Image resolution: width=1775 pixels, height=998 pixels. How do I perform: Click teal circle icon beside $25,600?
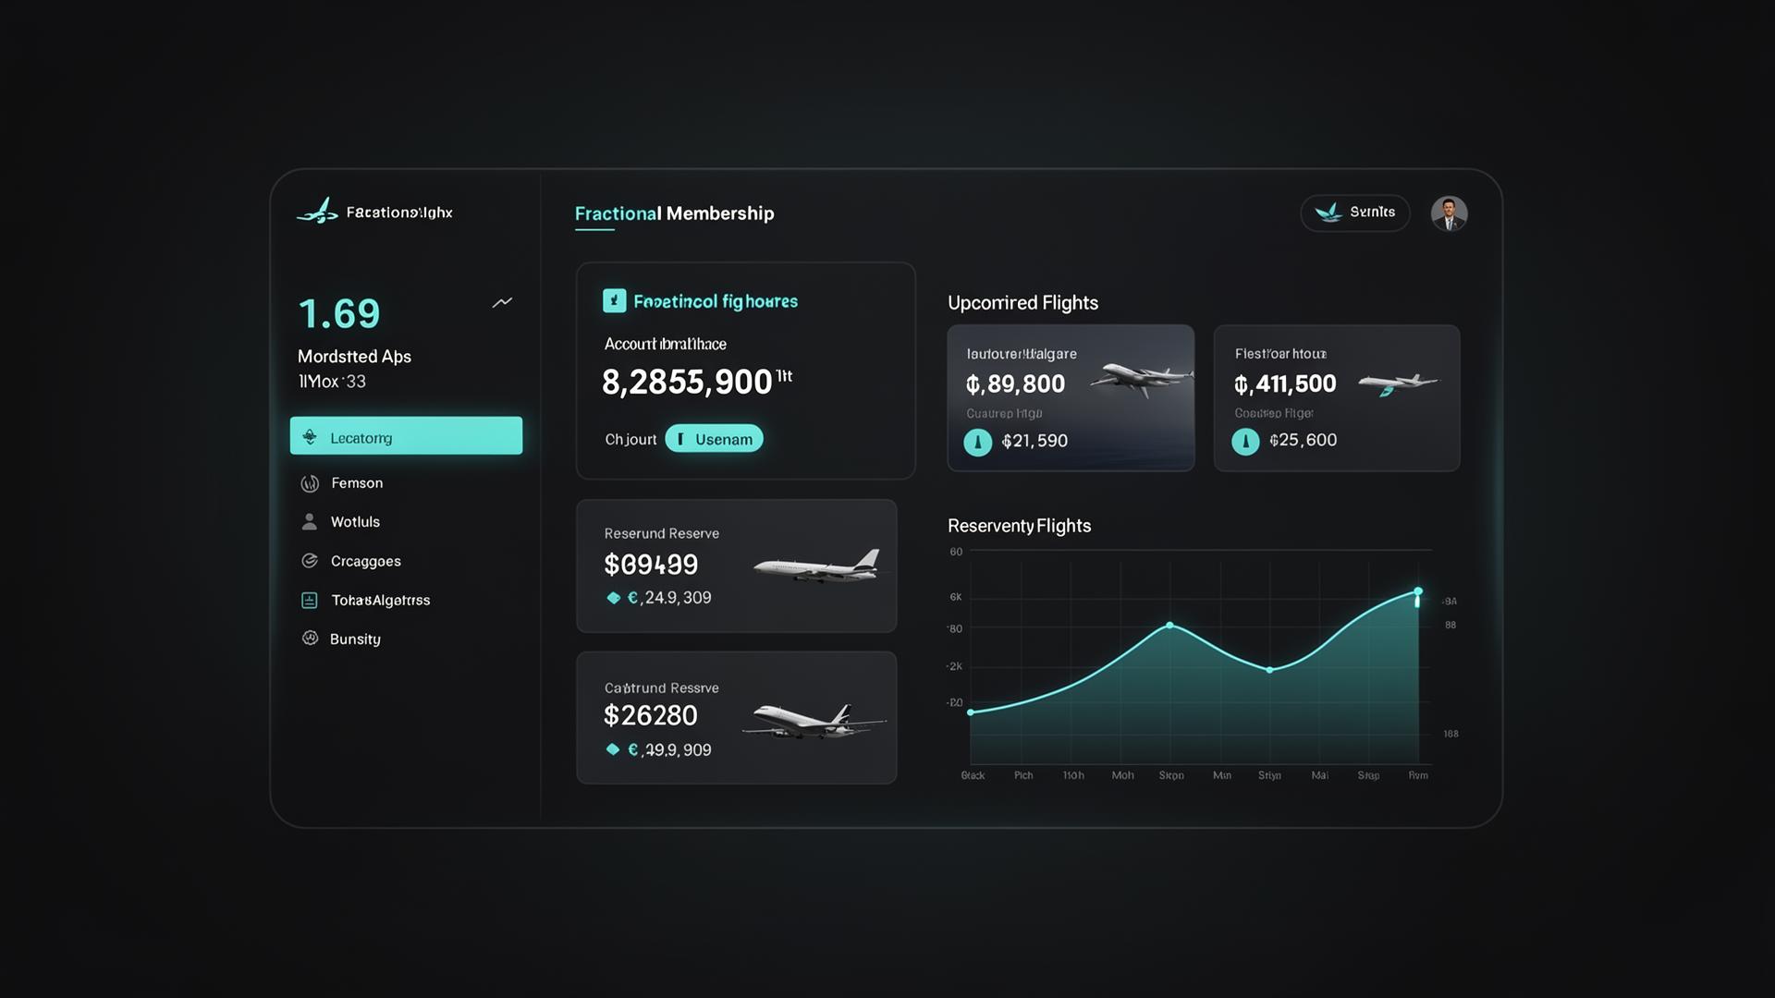click(x=1245, y=442)
